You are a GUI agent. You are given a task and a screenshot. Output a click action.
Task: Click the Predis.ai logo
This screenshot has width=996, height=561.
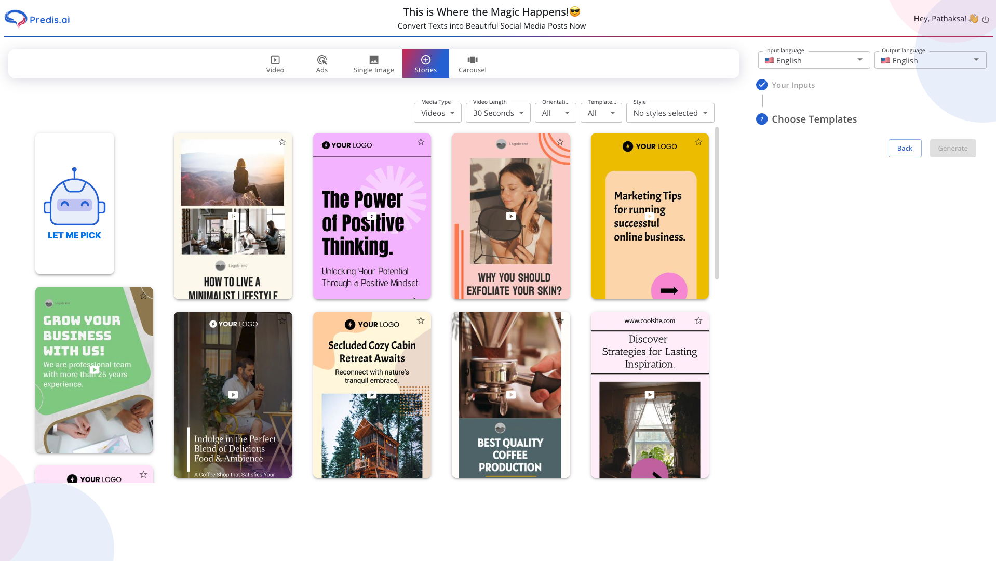point(36,19)
